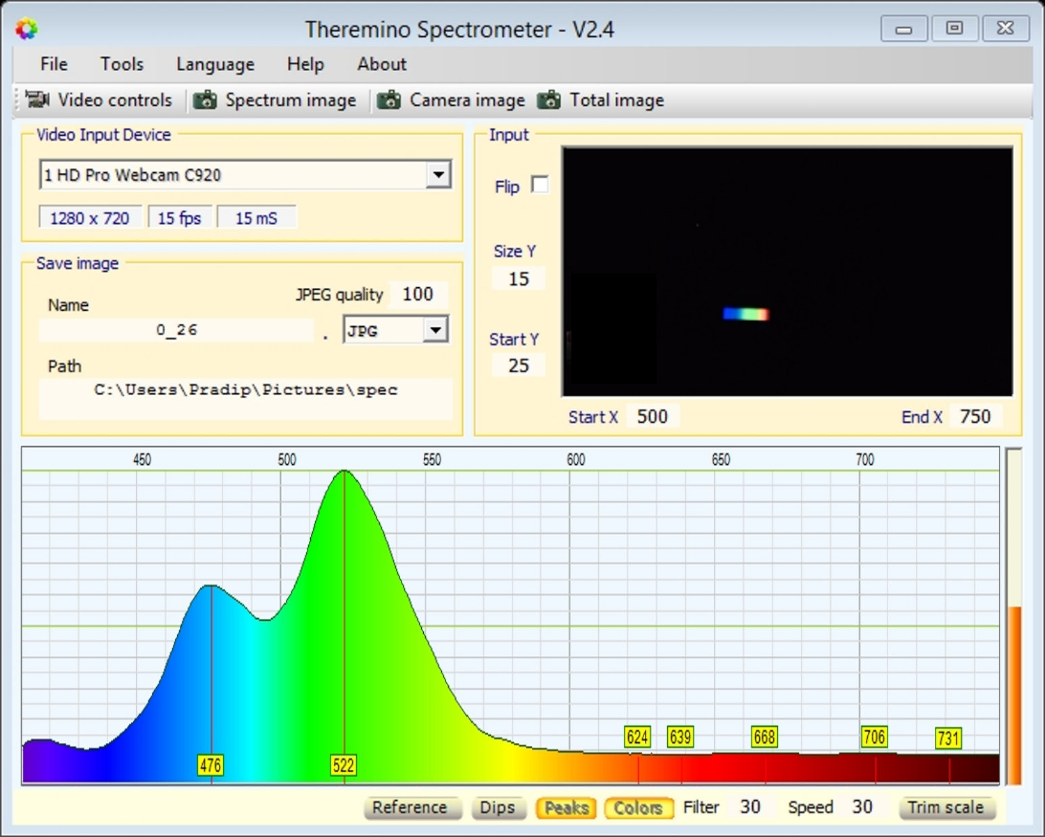Open the Tools menu
The height and width of the screenshot is (837, 1045).
click(122, 64)
